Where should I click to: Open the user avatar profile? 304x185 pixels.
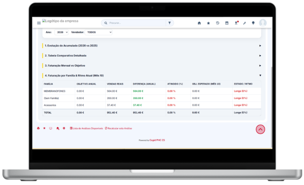[x=263, y=23]
